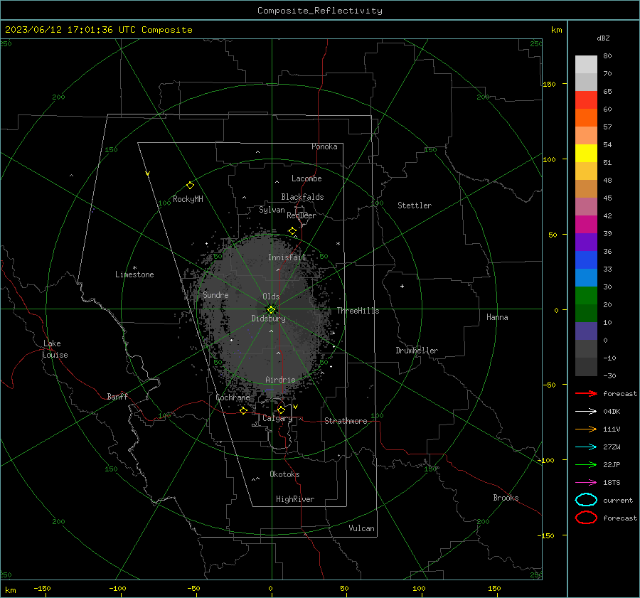Click the Cochrane town label

pyautogui.click(x=233, y=397)
